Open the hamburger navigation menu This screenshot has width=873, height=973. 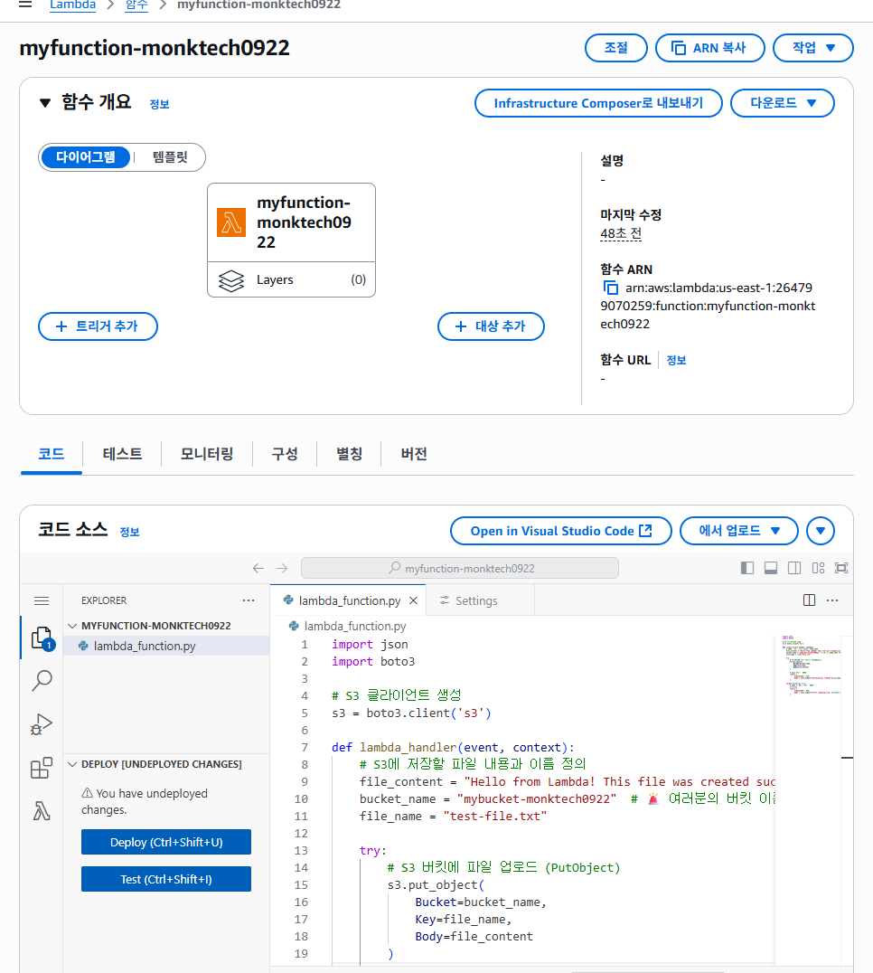click(x=25, y=5)
